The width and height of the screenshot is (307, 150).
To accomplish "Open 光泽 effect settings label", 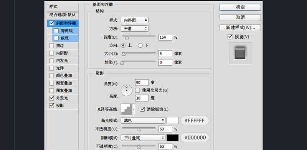I will click(x=60, y=68).
